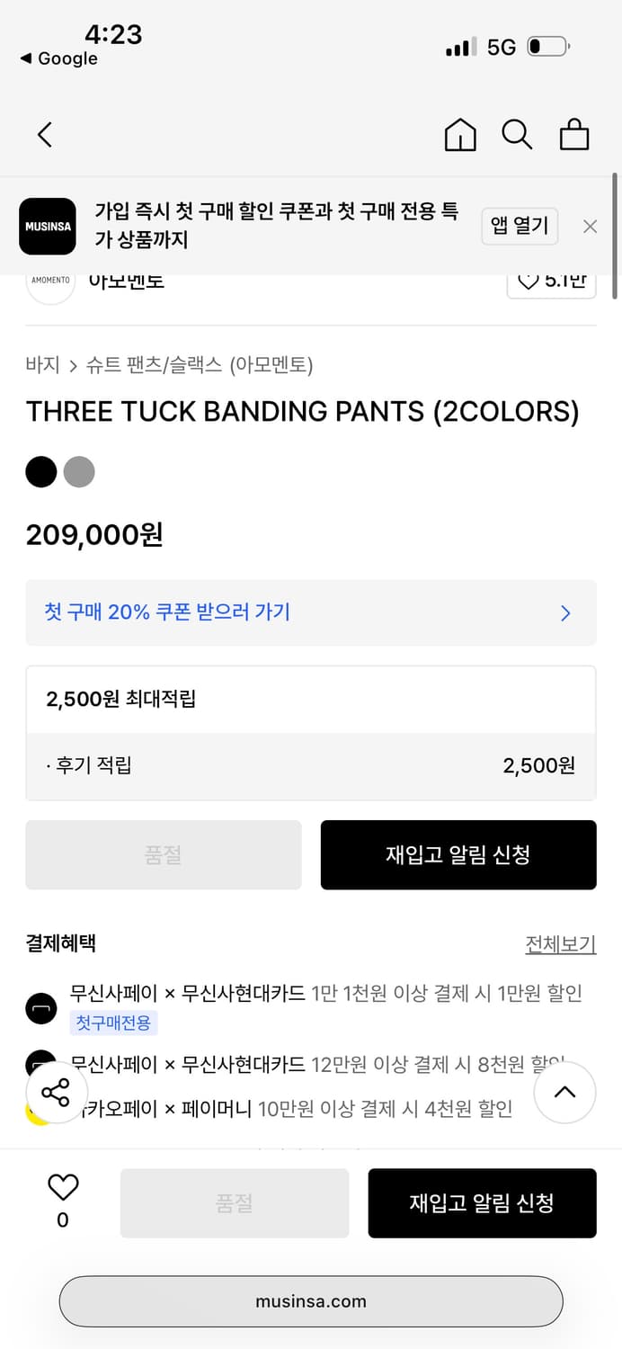
Task: Click the share icon above the bottom bar
Action: pyautogui.click(x=57, y=1094)
